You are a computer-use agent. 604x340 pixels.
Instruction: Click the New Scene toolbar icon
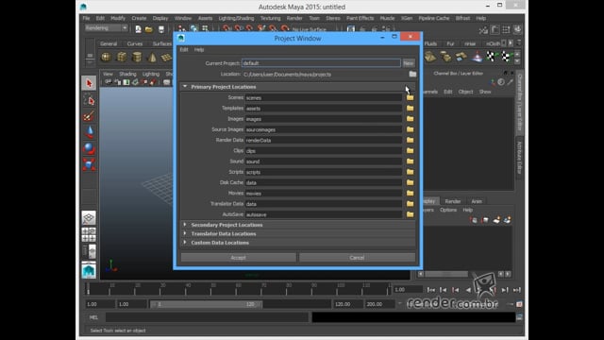[x=138, y=29]
